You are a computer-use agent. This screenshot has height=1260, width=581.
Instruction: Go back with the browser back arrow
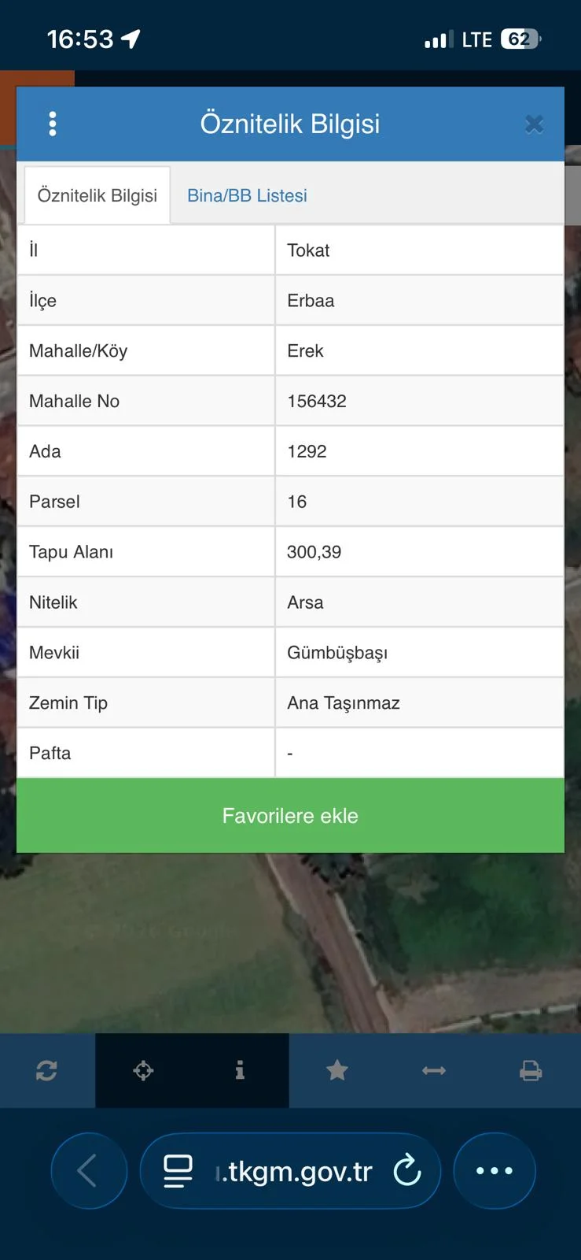[x=88, y=1171]
